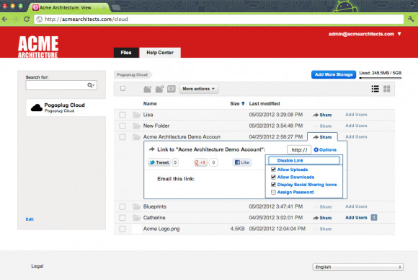Screen dimensions: 418x280
Task: Click the search magnifier icon
Action: 91,85
